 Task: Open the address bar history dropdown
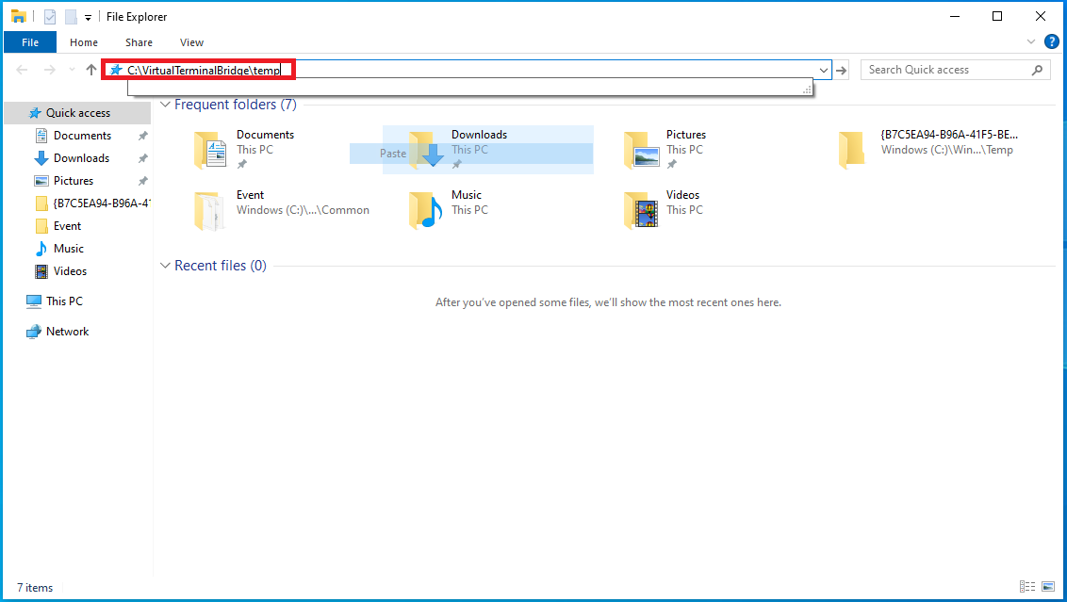pyautogui.click(x=824, y=70)
